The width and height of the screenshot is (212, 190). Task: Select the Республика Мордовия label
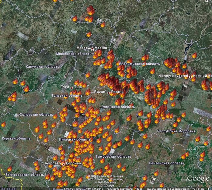tap(176, 131)
